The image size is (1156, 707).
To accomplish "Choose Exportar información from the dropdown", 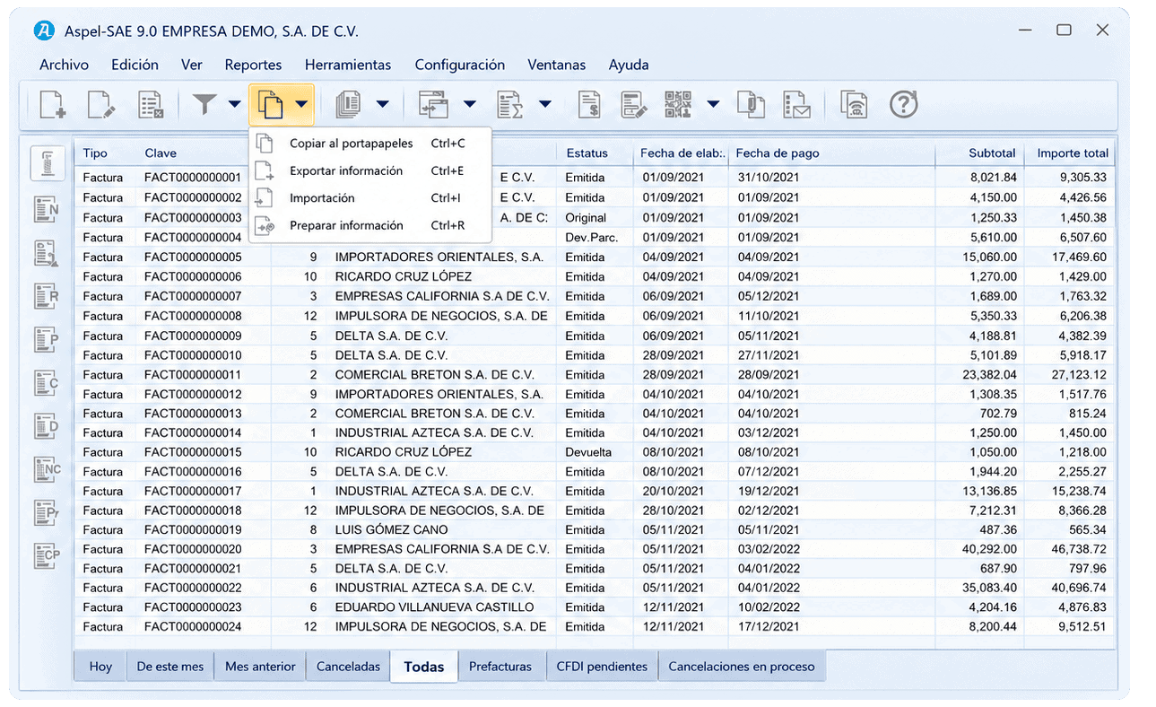I will pos(369,170).
